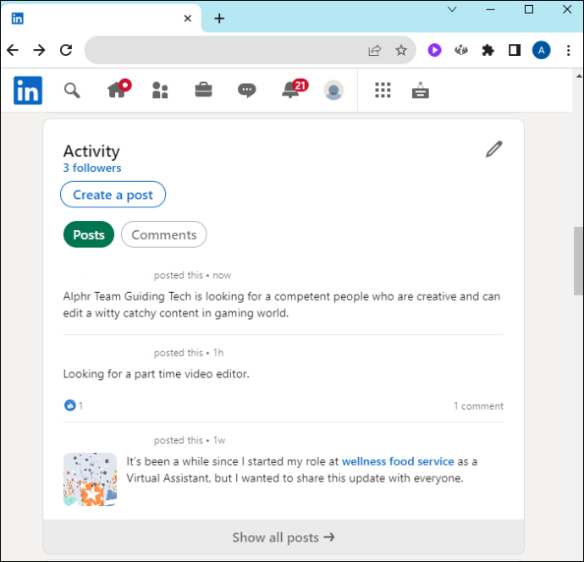
Task: Open the Work apps grid icon
Action: click(383, 90)
